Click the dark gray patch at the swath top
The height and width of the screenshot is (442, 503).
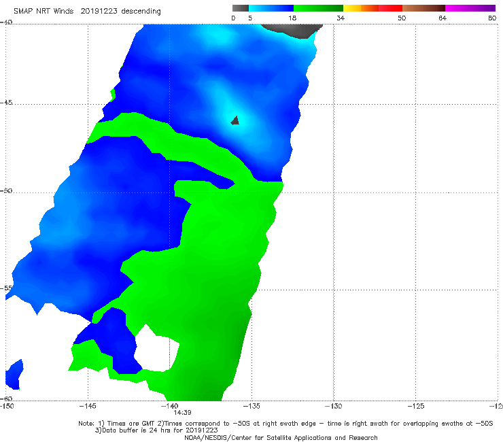tap(292, 31)
